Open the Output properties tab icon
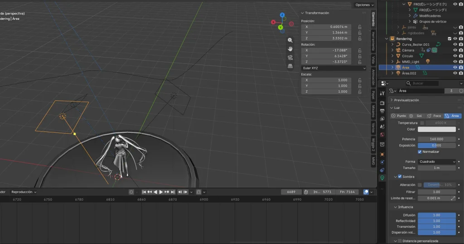 [382, 111]
